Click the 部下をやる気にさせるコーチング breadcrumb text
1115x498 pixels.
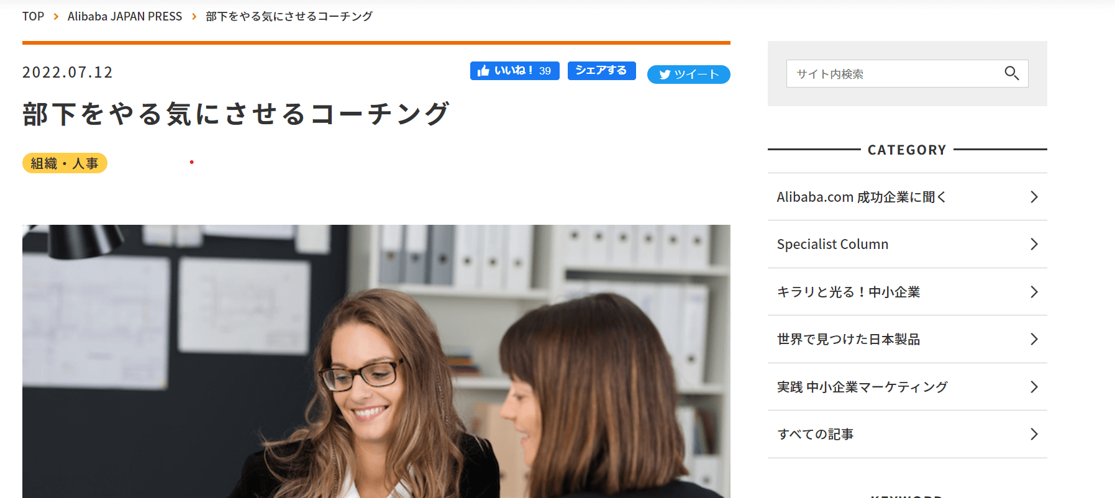pos(289,16)
